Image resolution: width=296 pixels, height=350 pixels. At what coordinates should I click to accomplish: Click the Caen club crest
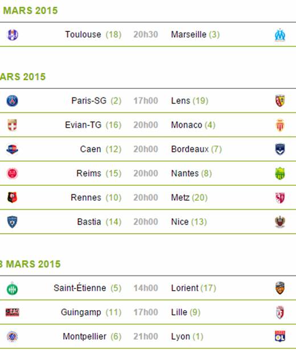[13, 149]
